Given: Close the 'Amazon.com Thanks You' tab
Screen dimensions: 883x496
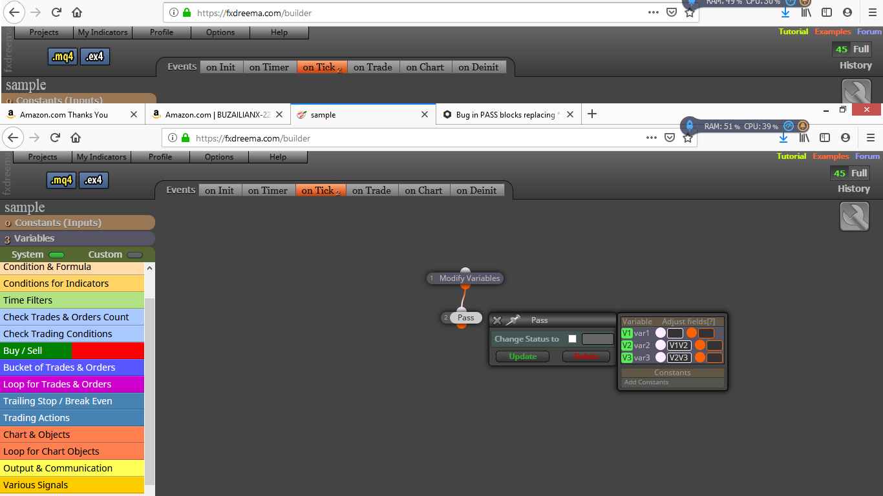Looking at the screenshot, I should click(x=134, y=114).
